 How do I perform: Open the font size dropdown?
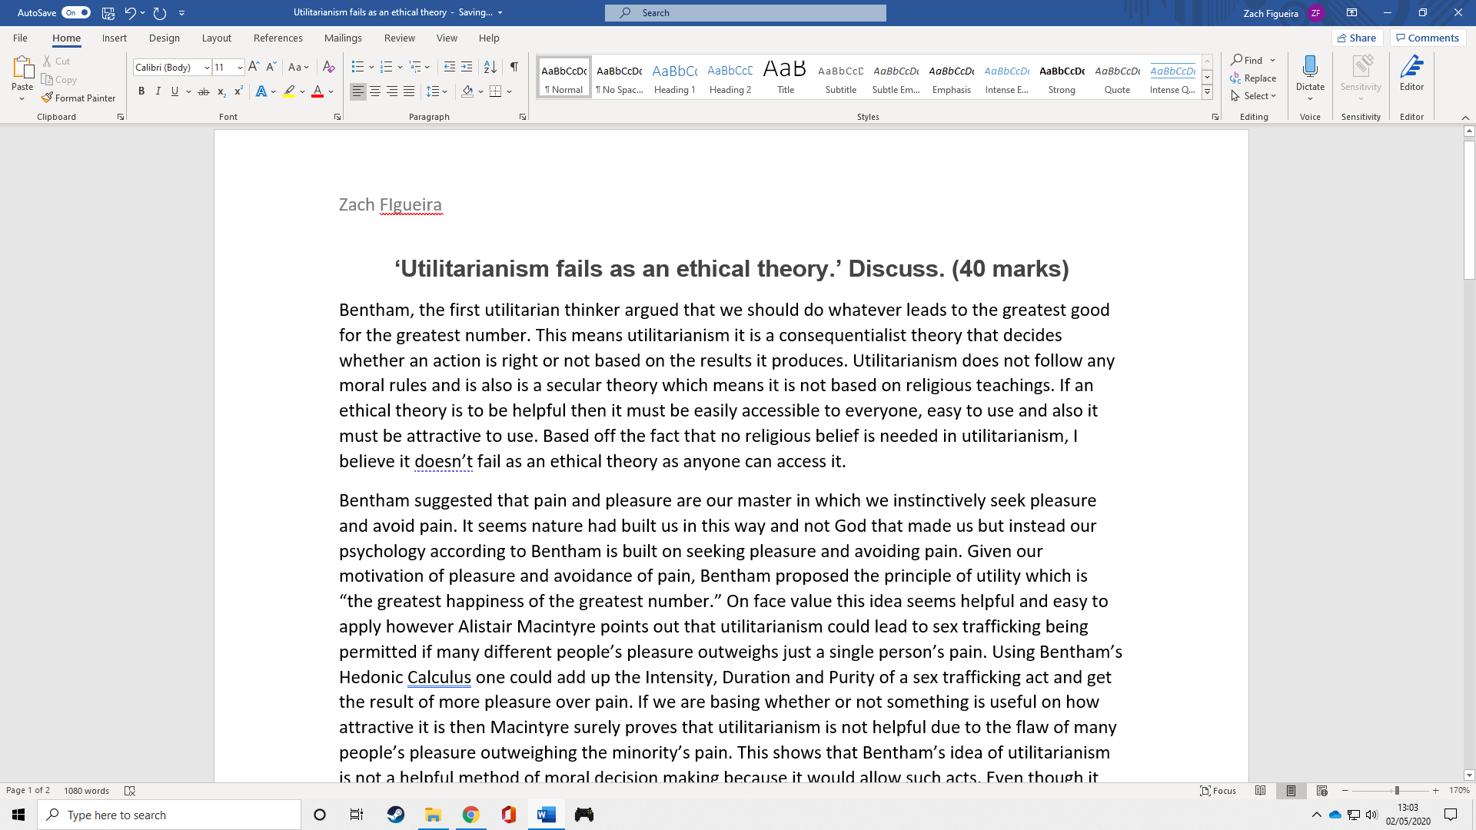click(x=240, y=68)
